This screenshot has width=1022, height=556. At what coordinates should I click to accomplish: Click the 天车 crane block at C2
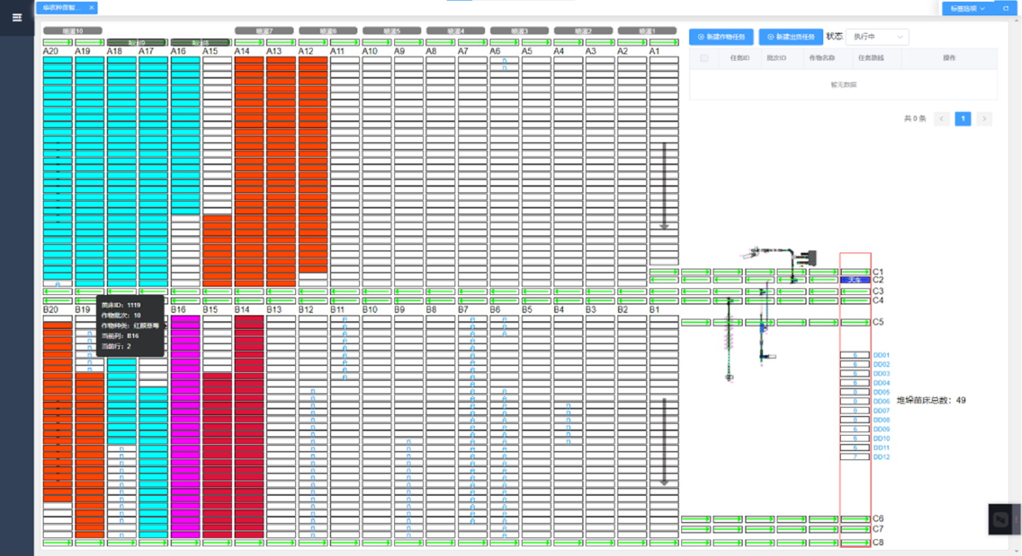[854, 280]
